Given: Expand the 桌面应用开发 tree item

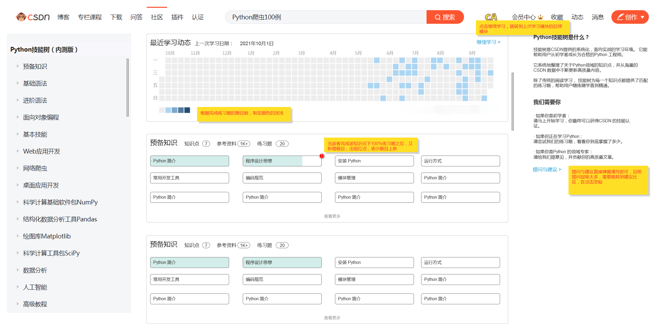Looking at the screenshot, I should click(x=18, y=185).
